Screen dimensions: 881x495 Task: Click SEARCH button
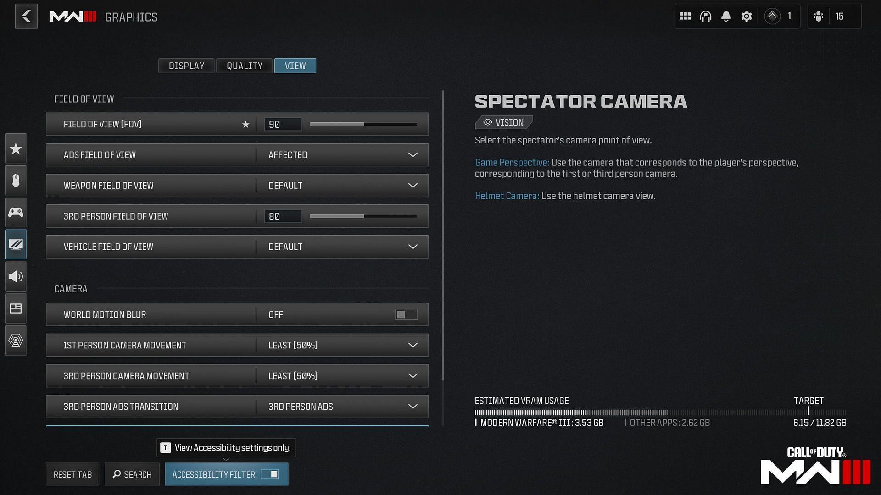[131, 474]
